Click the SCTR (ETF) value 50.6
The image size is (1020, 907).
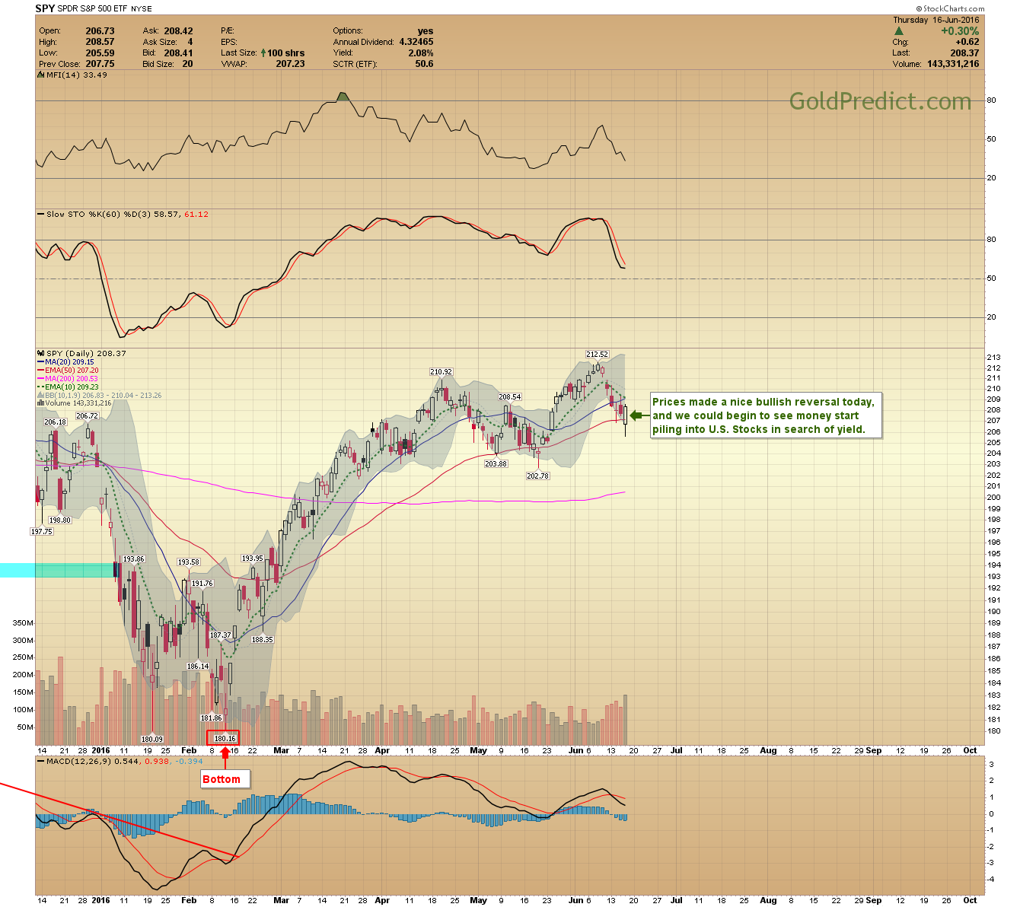[424, 64]
